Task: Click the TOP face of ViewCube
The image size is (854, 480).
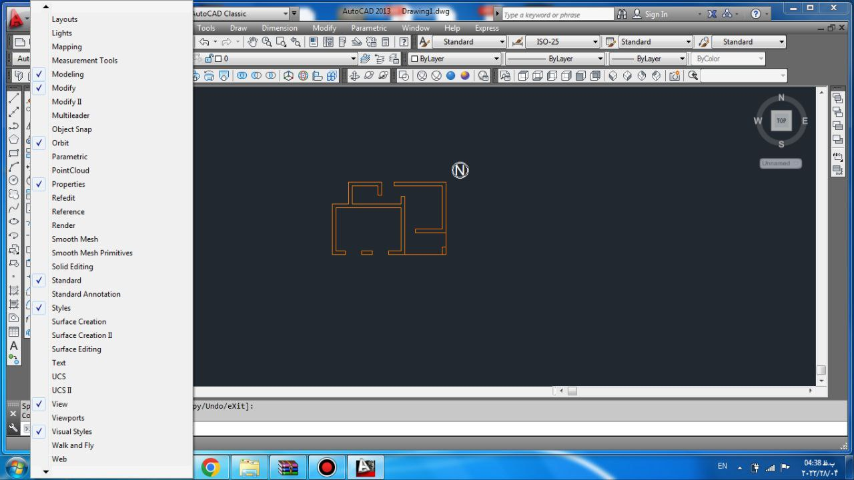Action: coord(781,121)
